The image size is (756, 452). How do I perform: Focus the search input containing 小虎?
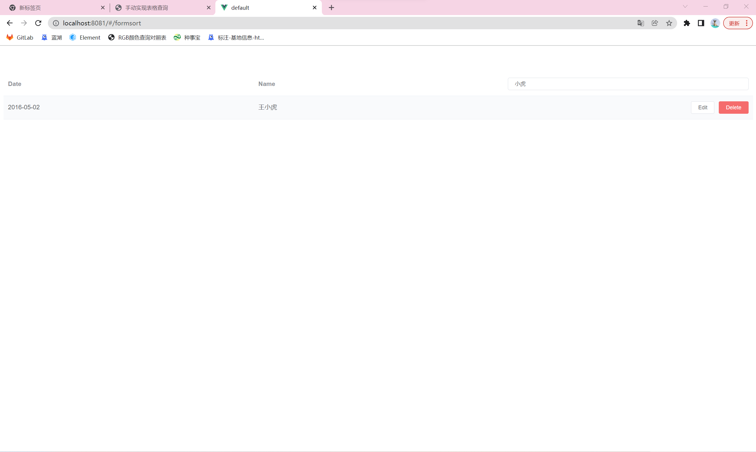pos(627,84)
